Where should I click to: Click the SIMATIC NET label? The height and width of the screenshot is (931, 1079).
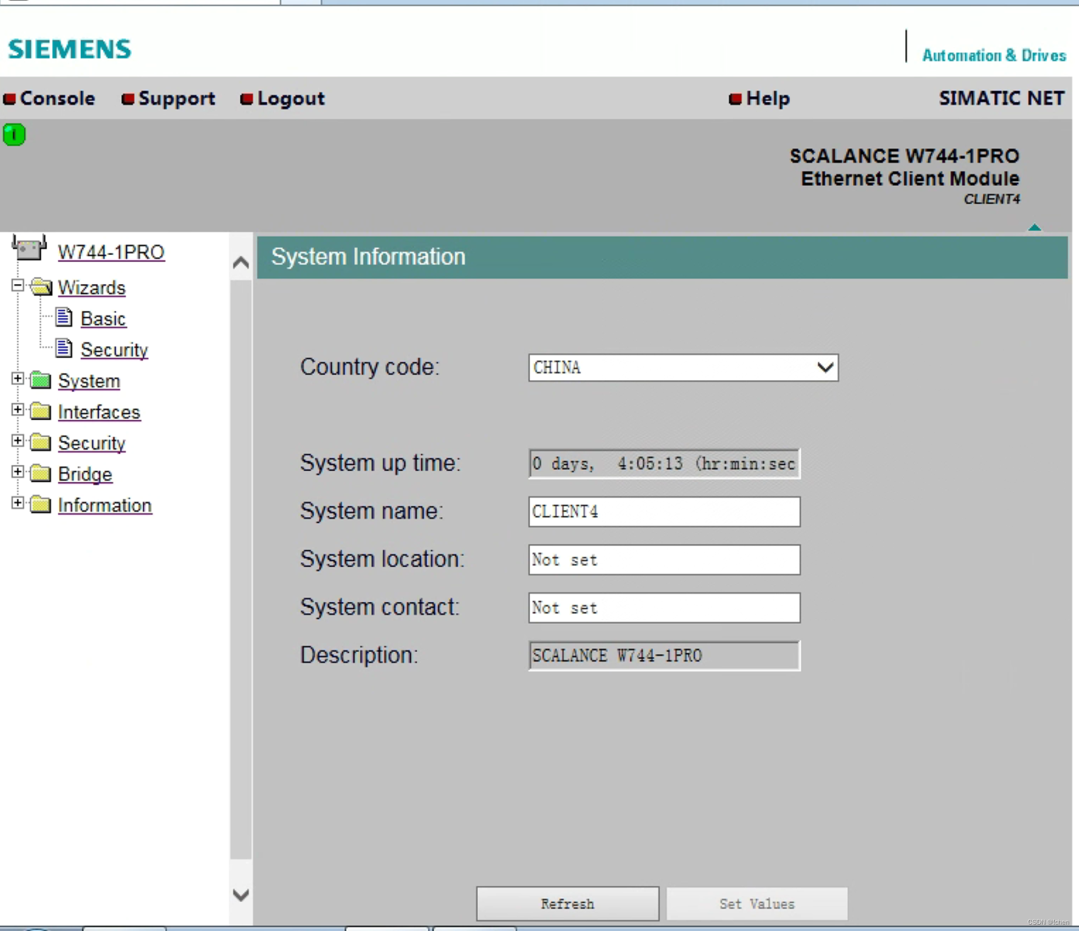click(1001, 99)
